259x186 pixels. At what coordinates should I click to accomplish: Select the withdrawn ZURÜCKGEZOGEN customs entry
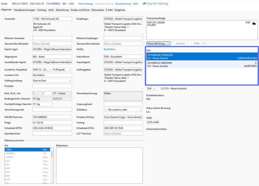202,57
